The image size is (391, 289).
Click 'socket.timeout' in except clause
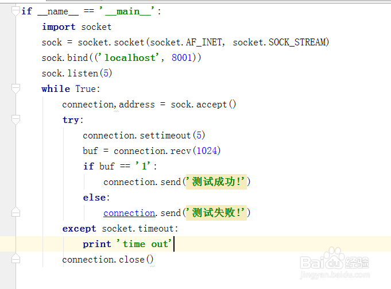138,228
